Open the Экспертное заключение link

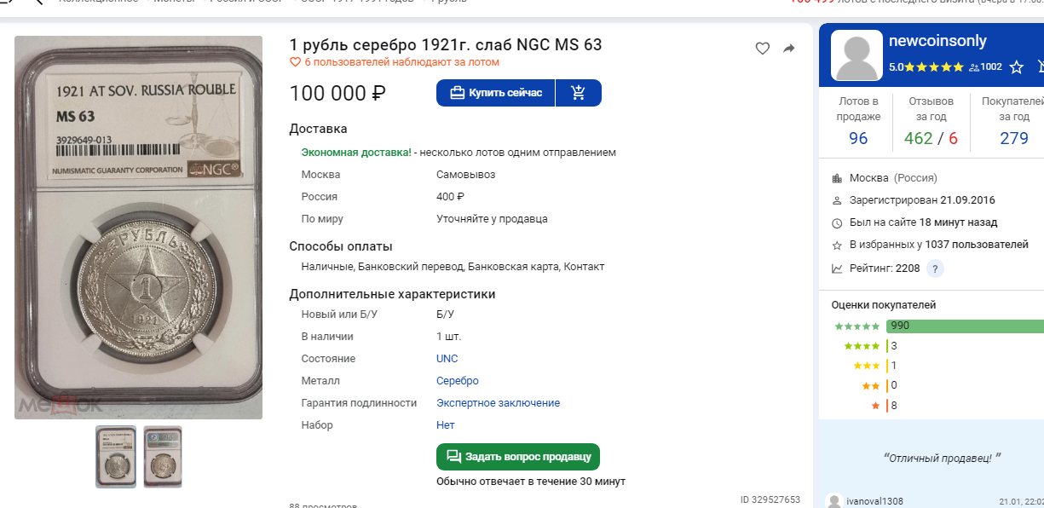(x=498, y=403)
